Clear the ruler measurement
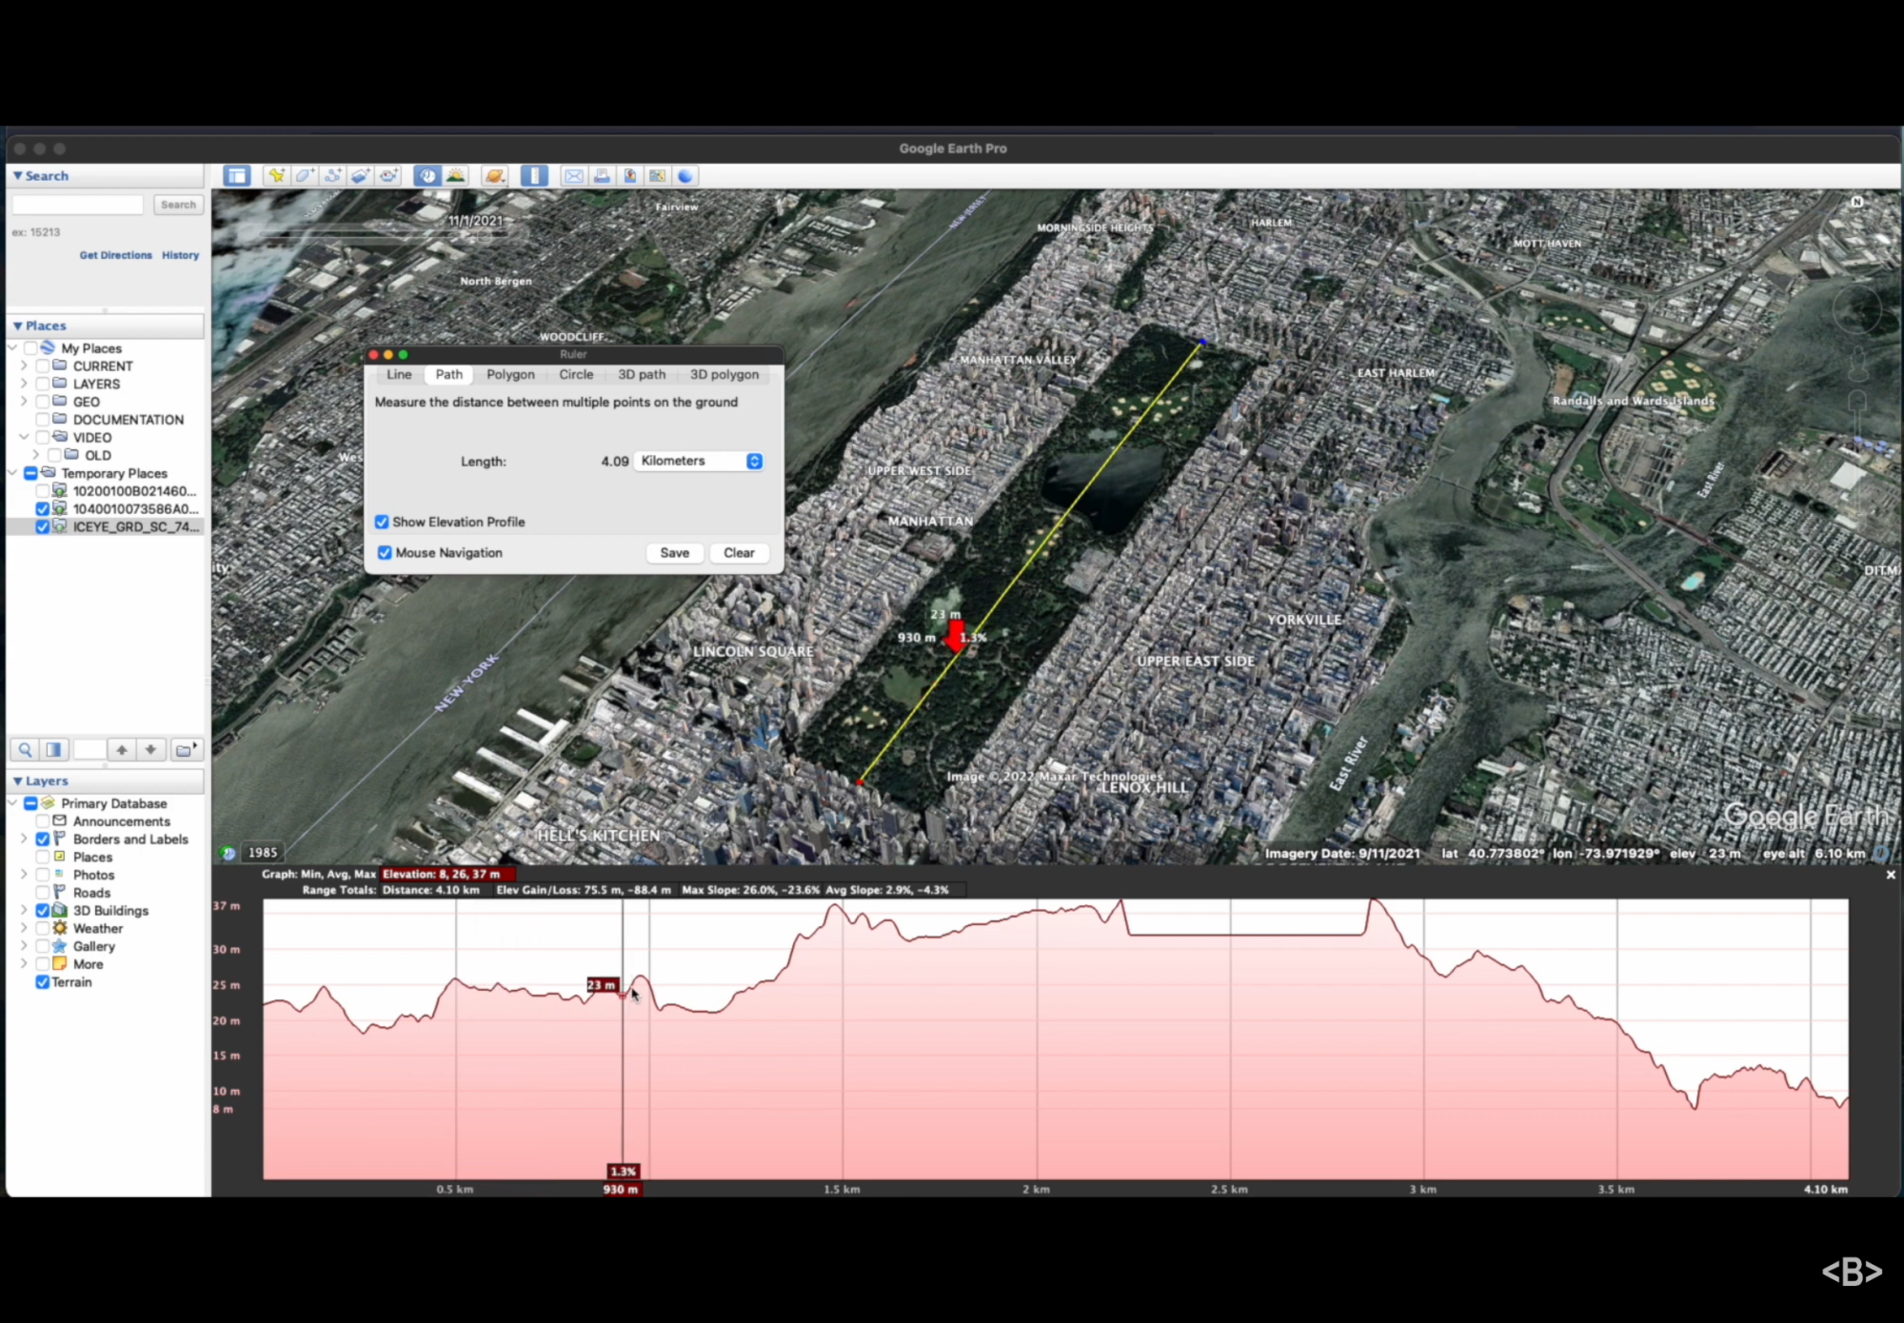1904x1323 pixels. (739, 553)
